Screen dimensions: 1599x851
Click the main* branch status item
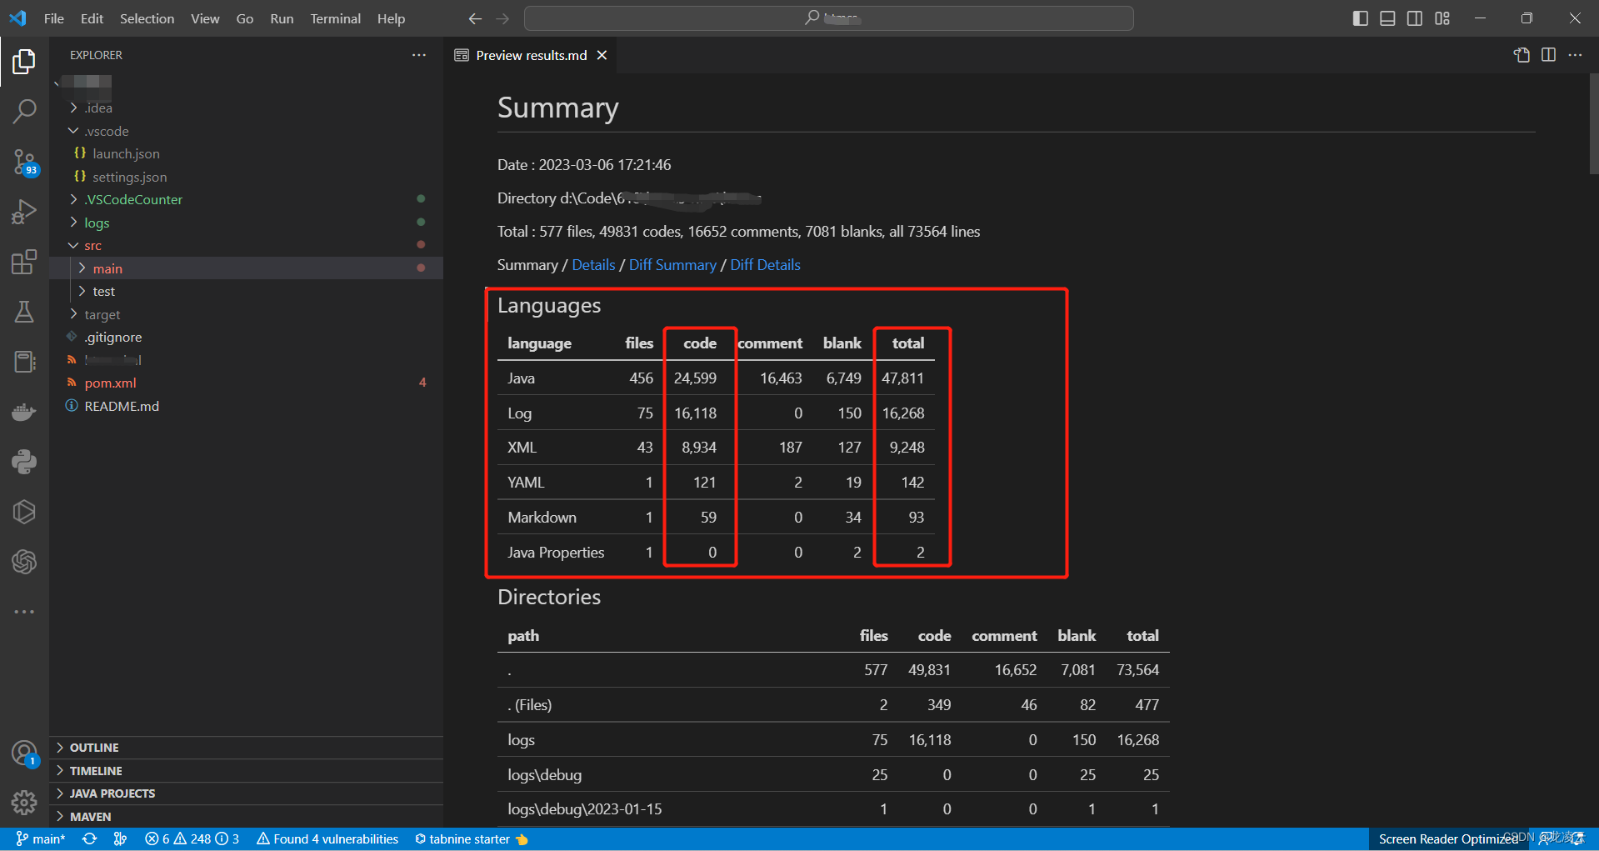40,838
